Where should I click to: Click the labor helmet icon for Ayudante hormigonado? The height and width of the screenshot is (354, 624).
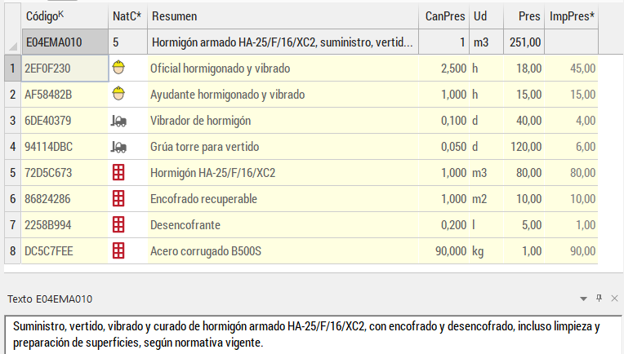point(118,95)
